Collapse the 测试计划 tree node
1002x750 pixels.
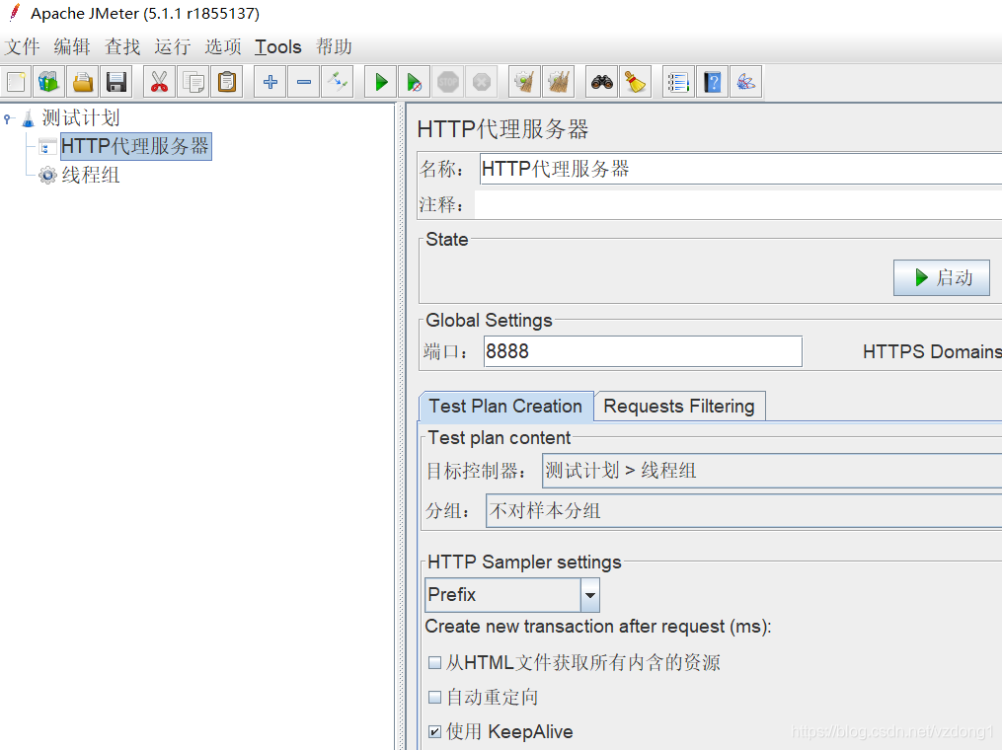(8, 118)
